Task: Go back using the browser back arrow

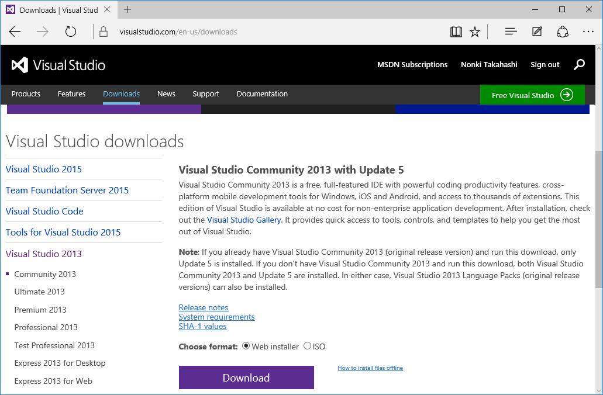Action: pyautogui.click(x=15, y=32)
